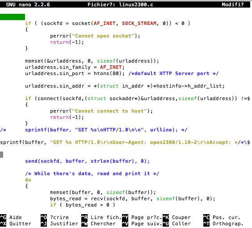
Task: Choose the ^R Lire fich. shortcut
Action: point(101,217)
